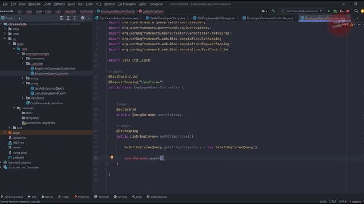This screenshot has height=204, width=364.
Task: Open the Problems tool window
Action: pos(82,197)
